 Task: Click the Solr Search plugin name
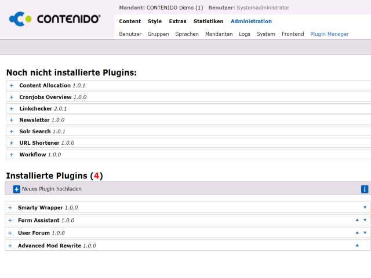[35, 131]
